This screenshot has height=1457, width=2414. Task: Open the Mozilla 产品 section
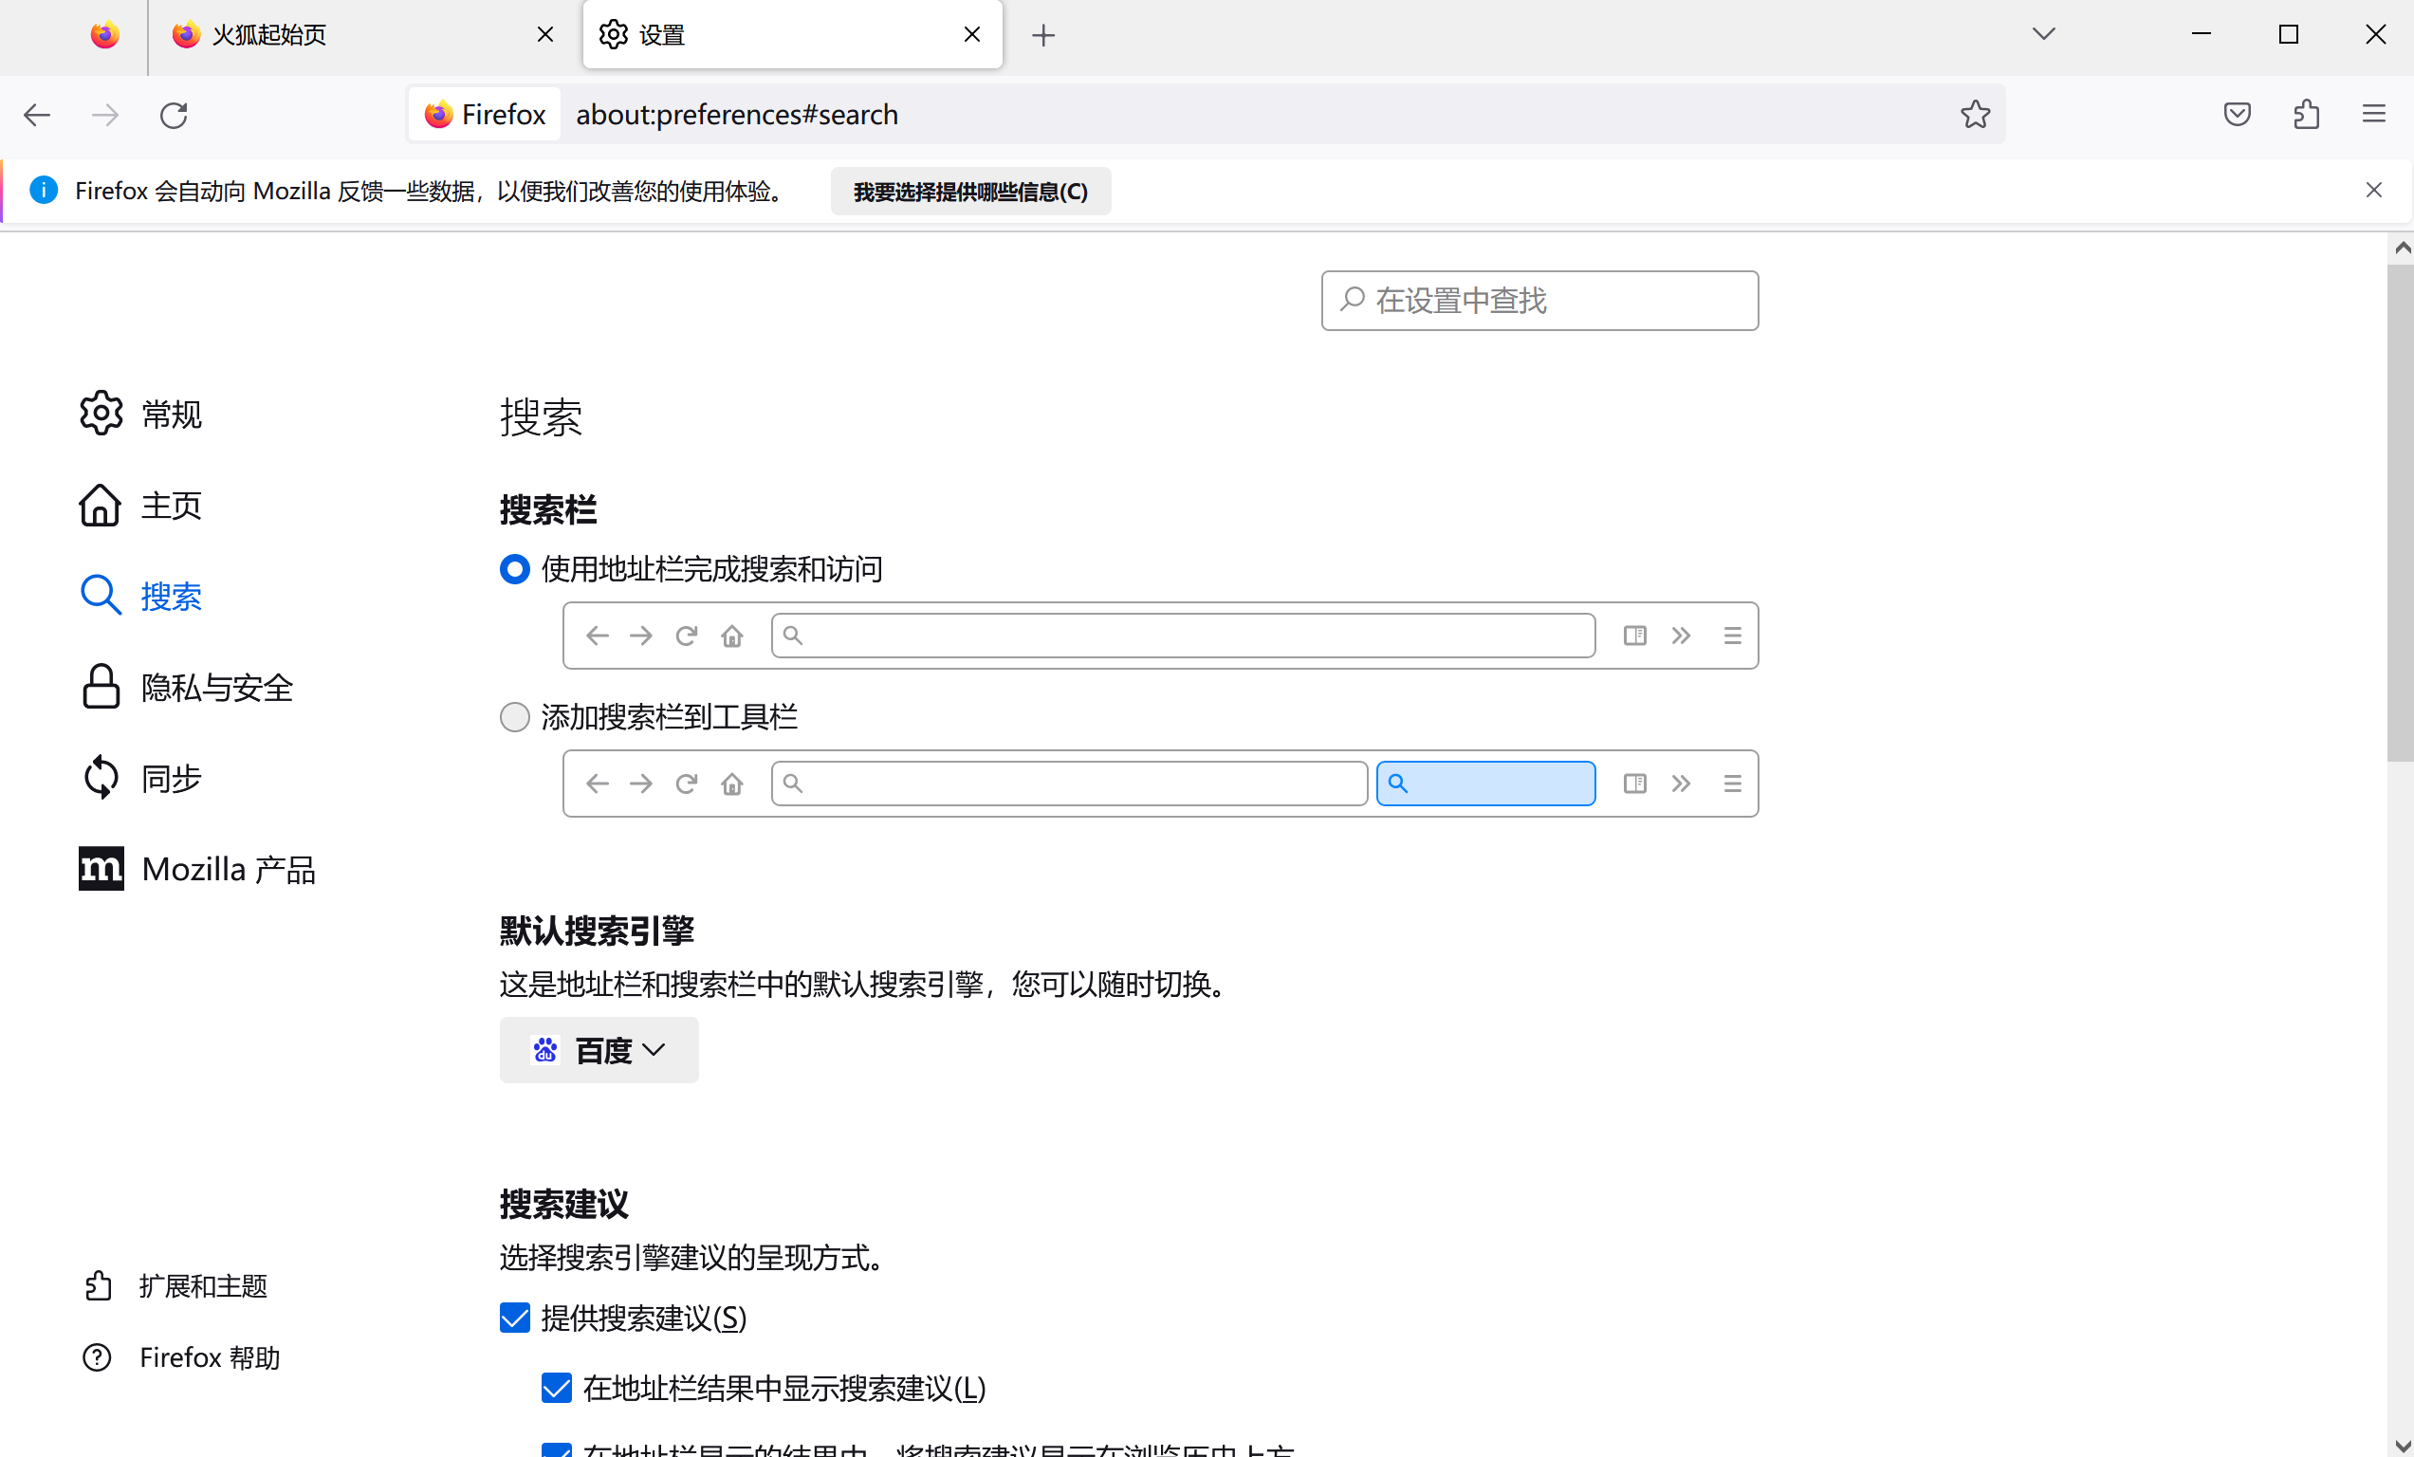[x=228, y=868]
